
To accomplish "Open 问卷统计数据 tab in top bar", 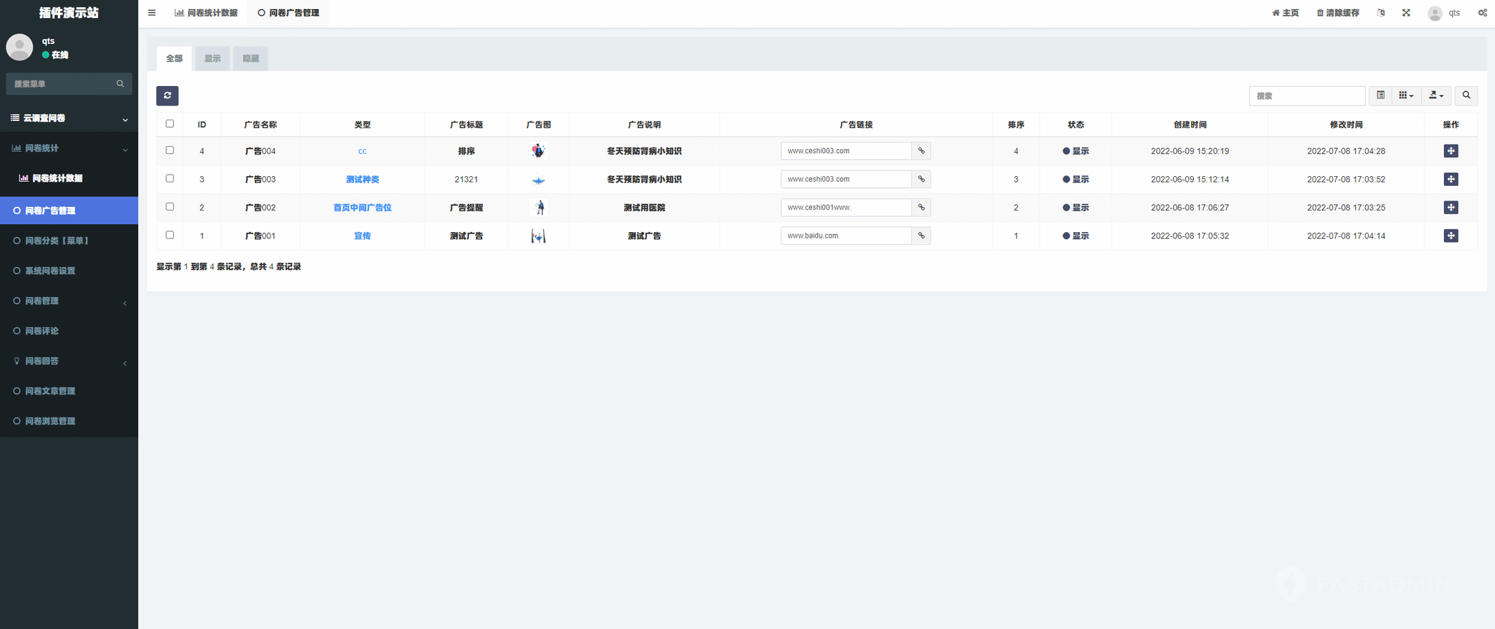I will pyautogui.click(x=206, y=13).
